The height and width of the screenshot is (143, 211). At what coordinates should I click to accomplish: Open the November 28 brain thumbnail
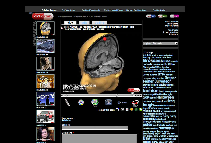(x=45, y=28)
